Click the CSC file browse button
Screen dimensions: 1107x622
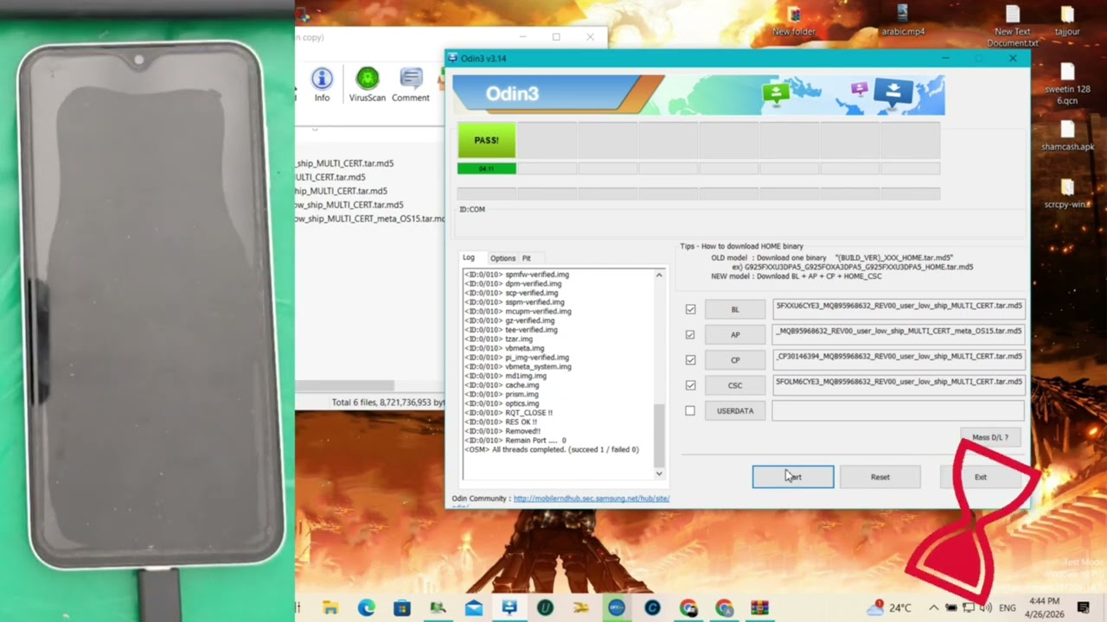coord(735,385)
